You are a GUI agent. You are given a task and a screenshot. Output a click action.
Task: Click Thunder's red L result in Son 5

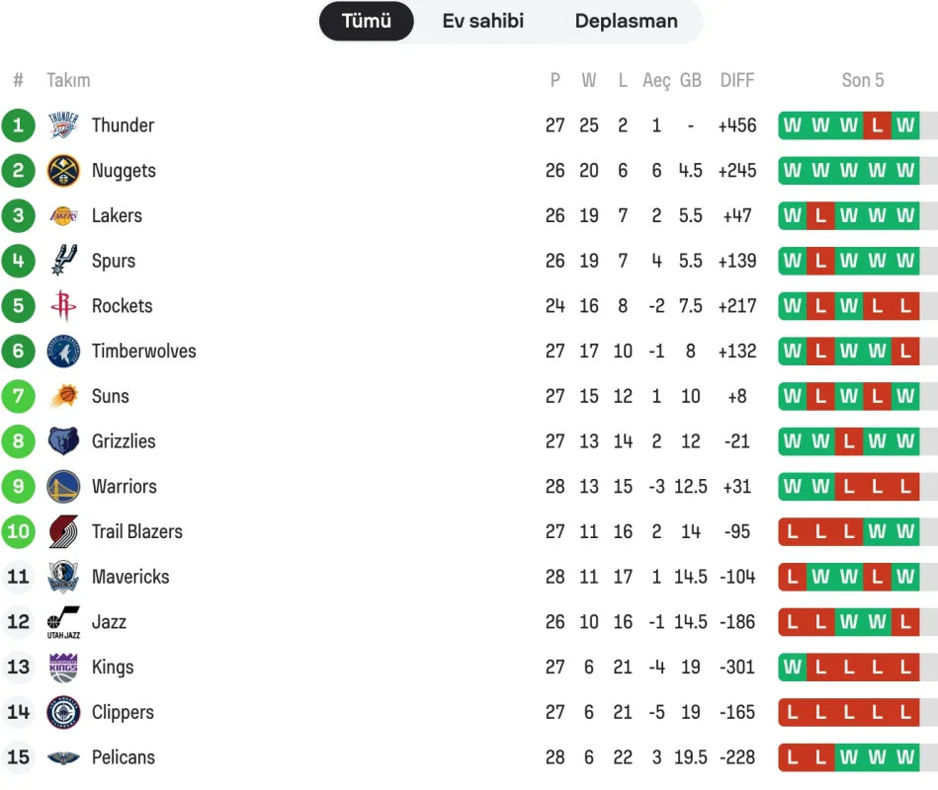click(877, 125)
